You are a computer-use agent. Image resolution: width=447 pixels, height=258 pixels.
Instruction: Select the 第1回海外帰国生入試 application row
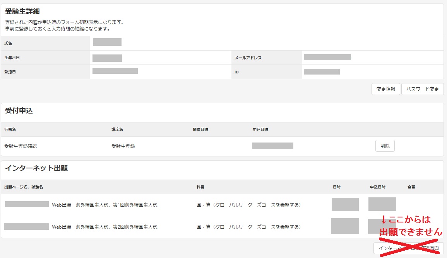click(x=104, y=205)
